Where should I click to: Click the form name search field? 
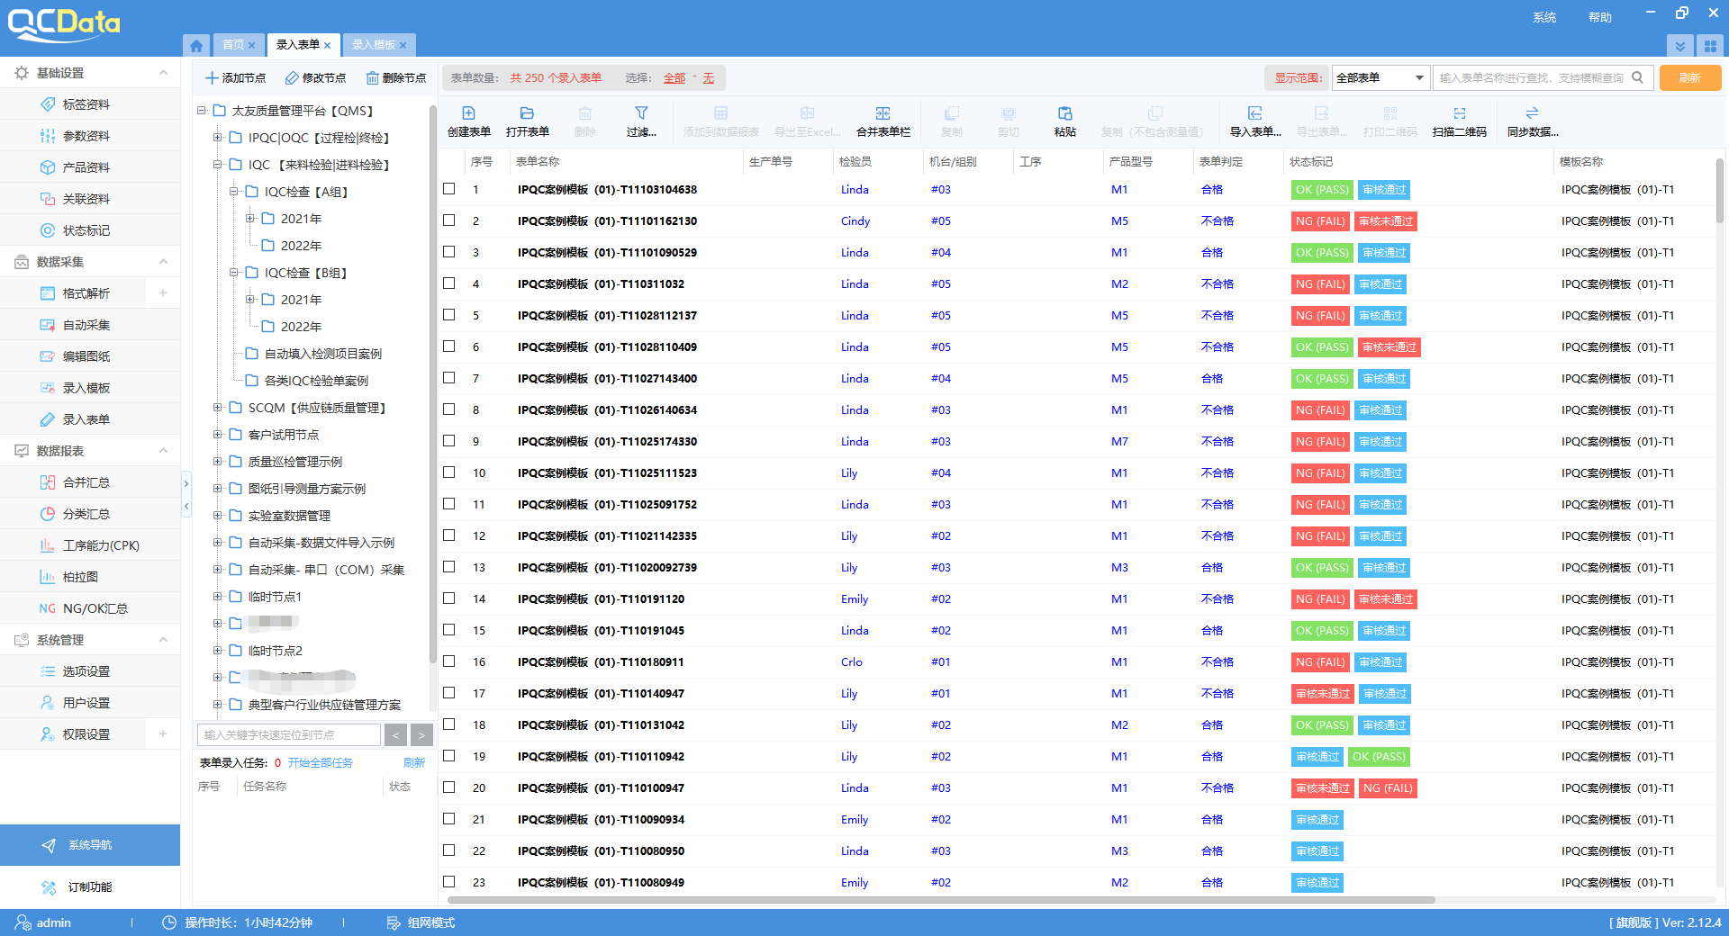pos(1531,78)
